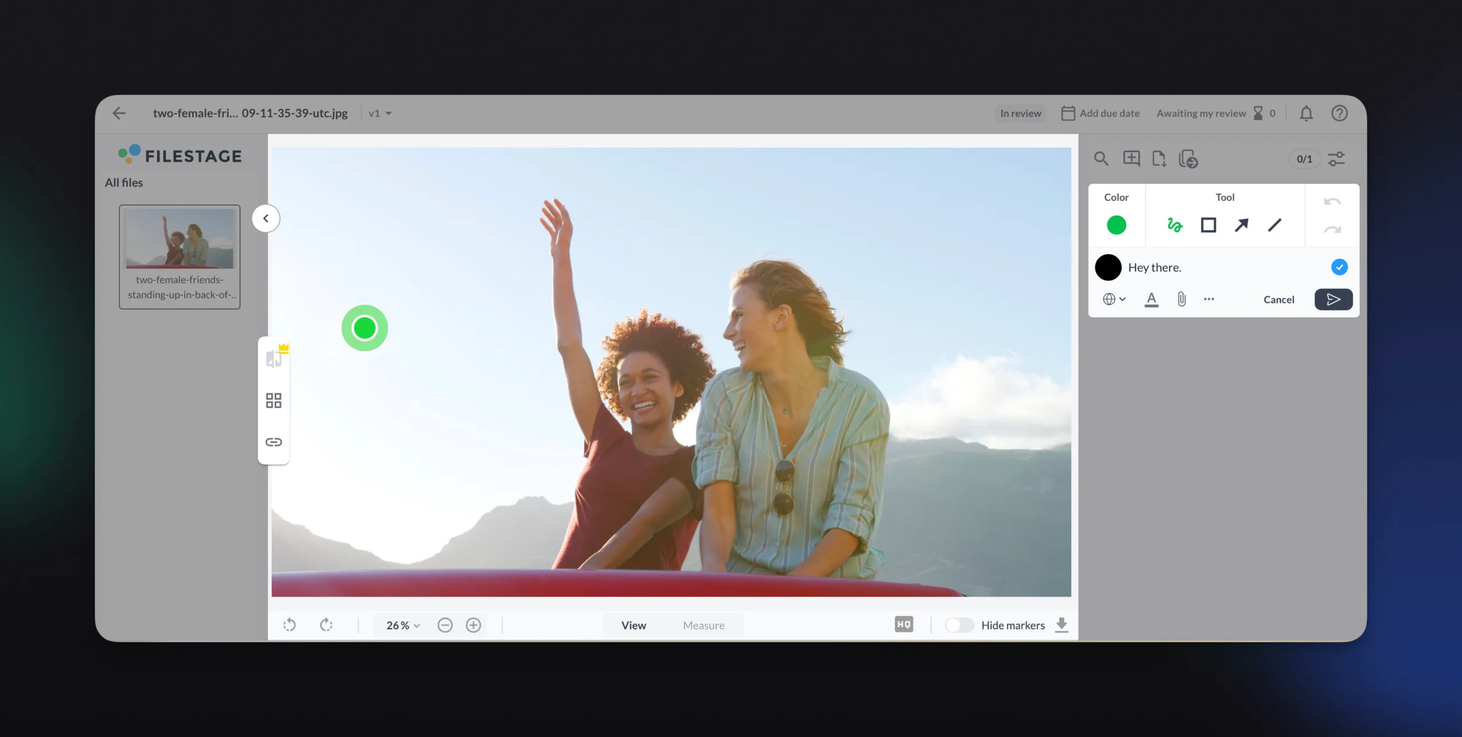Click the attachment paperclip icon

pos(1182,299)
